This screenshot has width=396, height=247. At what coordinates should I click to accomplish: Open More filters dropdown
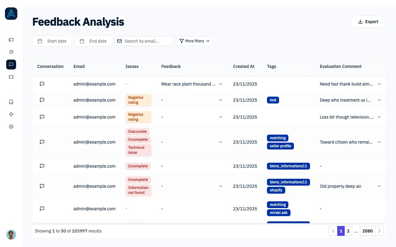(195, 41)
